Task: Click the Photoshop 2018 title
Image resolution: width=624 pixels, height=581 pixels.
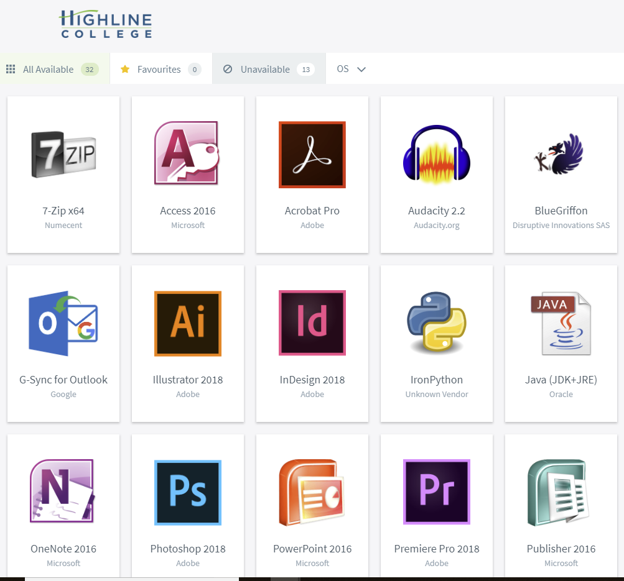Action: 188,549
